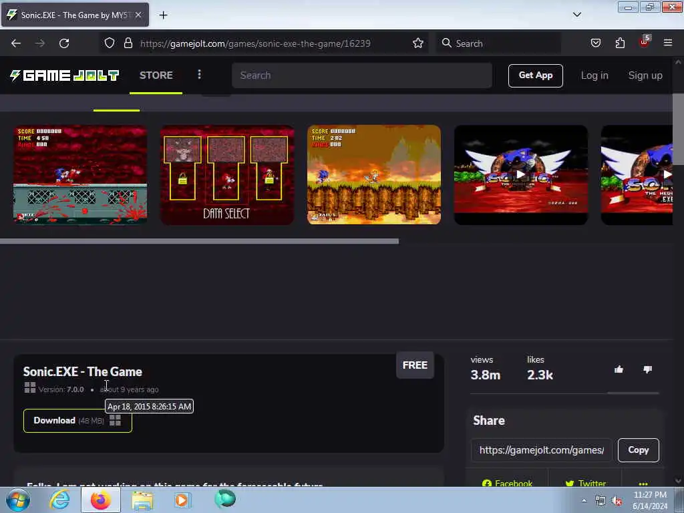The image size is (684, 513).
Task: Click the Copy link button
Action: (x=638, y=450)
